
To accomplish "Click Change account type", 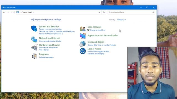I will tap(98, 30).
